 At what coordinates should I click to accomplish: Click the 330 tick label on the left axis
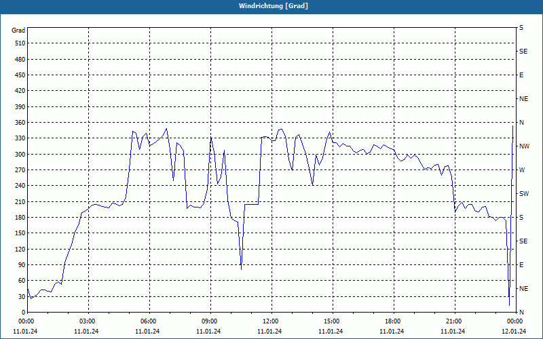(20, 138)
